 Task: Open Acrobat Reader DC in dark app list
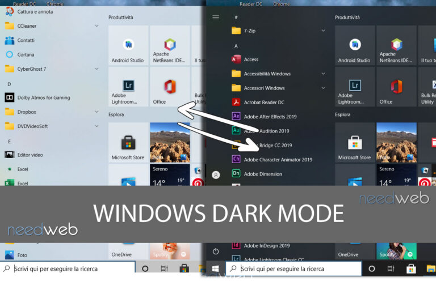click(258, 102)
